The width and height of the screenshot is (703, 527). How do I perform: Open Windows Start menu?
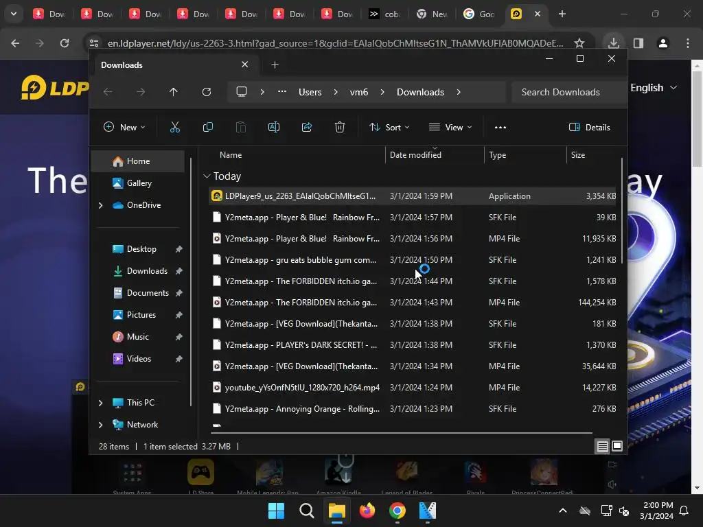(276, 511)
